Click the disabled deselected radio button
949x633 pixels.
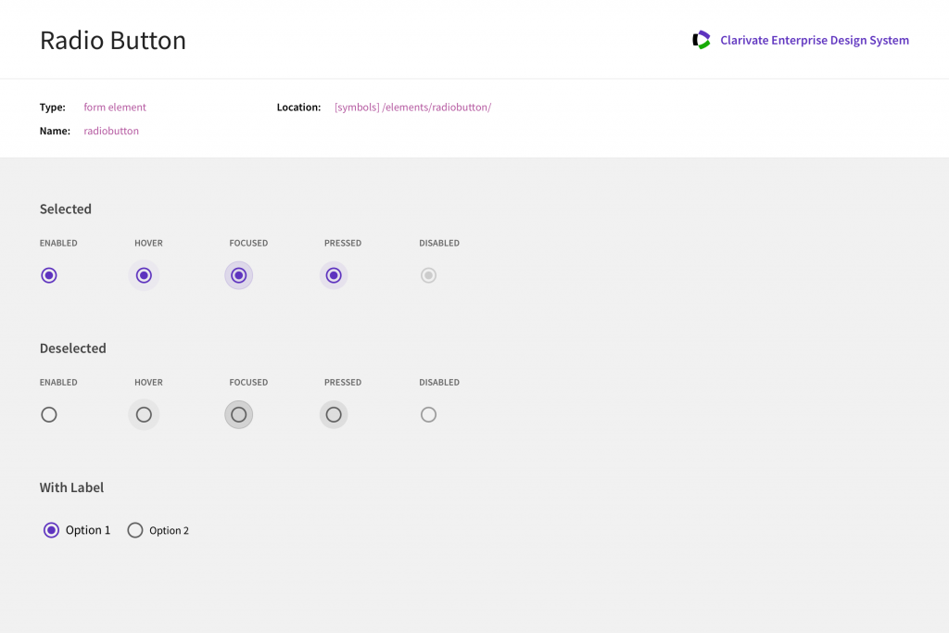coord(428,414)
